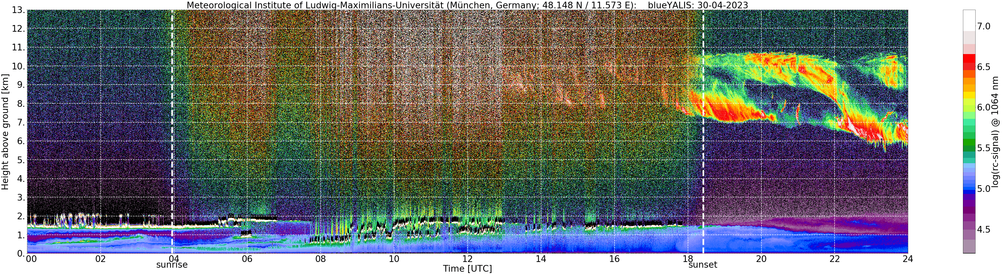Click the '20' time tick label

pos(761,259)
